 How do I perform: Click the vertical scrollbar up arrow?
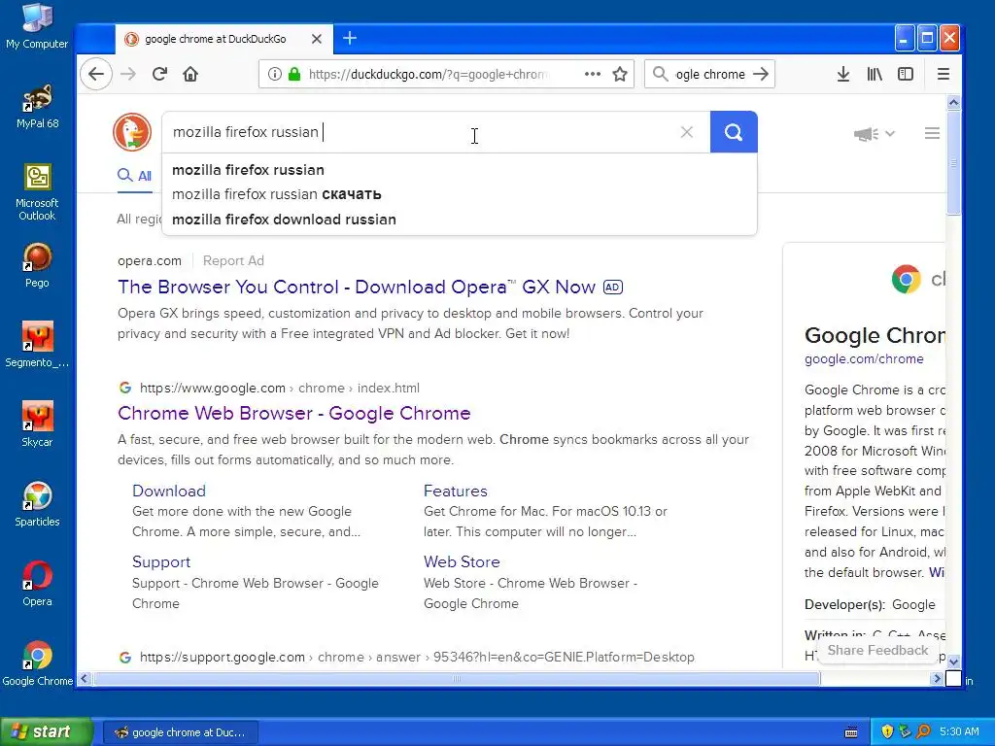pyautogui.click(x=953, y=103)
